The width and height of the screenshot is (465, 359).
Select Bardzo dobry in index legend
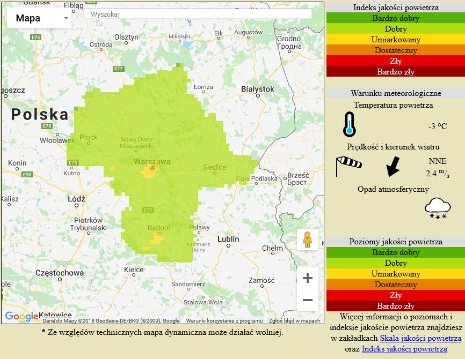(396, 18)
